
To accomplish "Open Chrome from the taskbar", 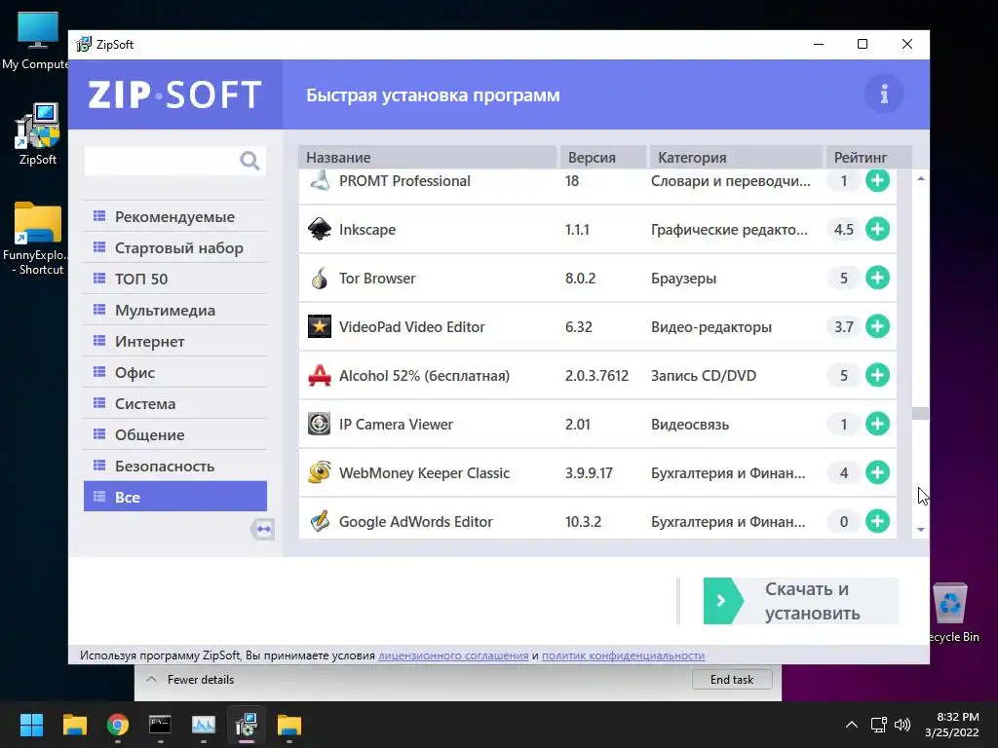I will 118,725.
